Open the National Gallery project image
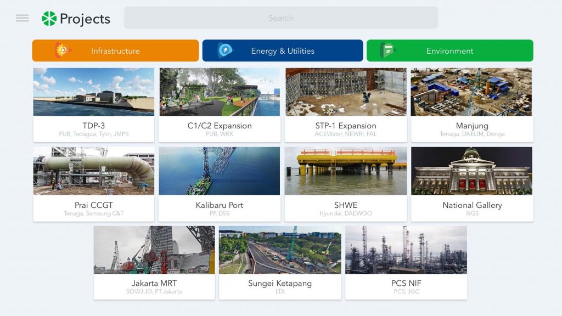This screenshot has height=316, width=562. 471,171
